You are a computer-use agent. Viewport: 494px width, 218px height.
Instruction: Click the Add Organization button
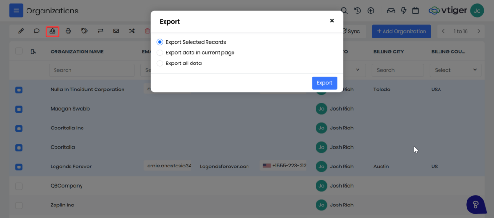(401, 31)
